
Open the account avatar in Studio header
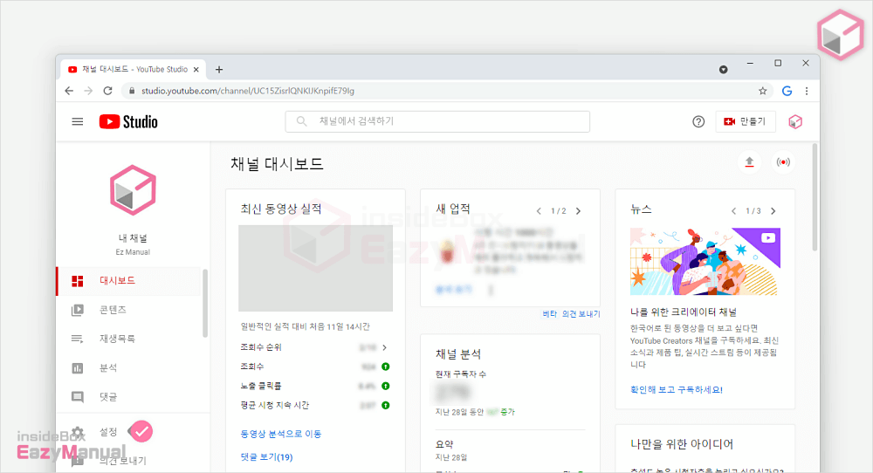(x=795, y=121)
